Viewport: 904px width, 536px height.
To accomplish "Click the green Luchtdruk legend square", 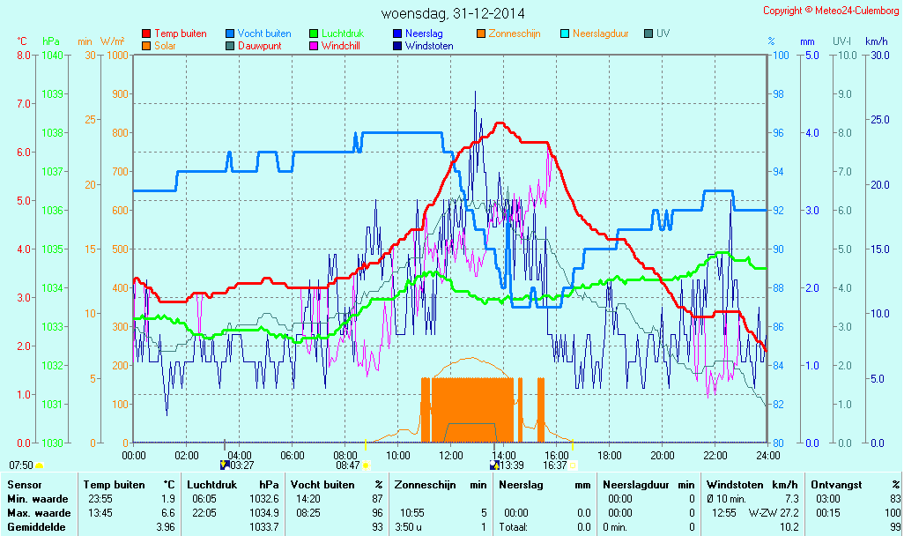I will pyautogui.click(x=314, y=33).
